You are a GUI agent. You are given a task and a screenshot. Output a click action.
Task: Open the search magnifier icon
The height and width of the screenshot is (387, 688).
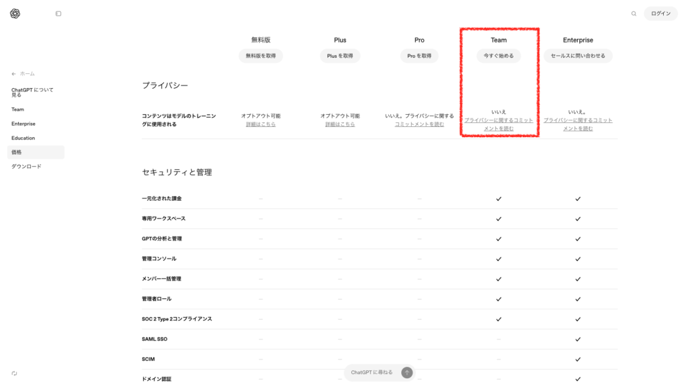click(x=634, y=13)
